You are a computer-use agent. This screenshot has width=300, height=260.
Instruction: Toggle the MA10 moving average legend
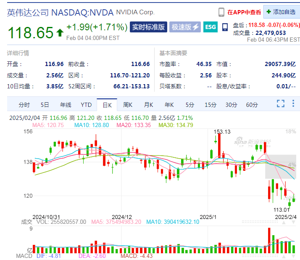(x=93, y=125)
